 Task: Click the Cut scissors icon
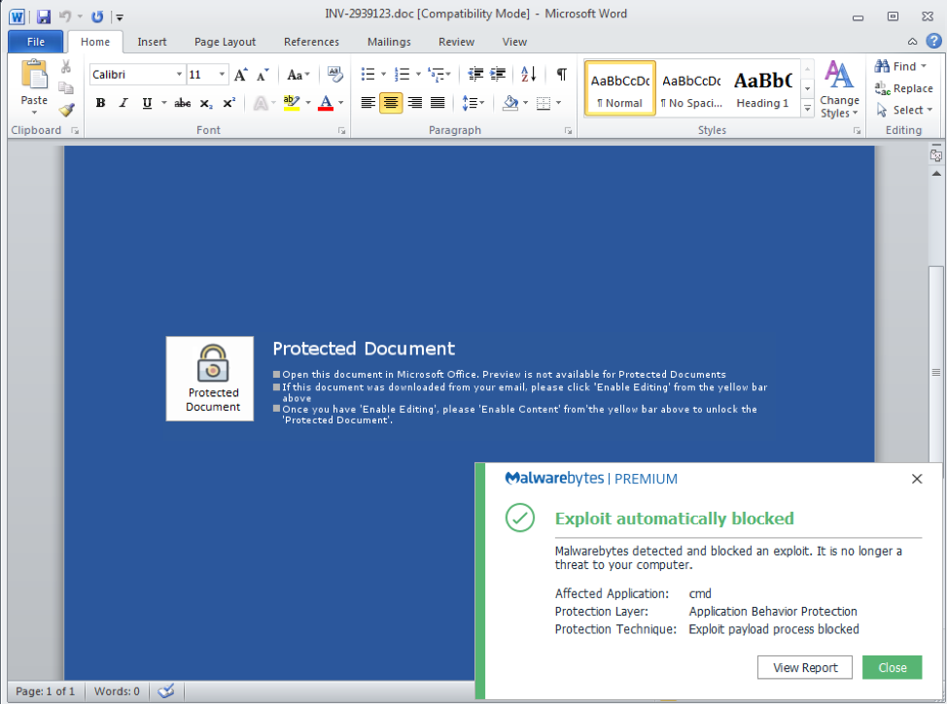pyautogui.click(x=66, y=66)
